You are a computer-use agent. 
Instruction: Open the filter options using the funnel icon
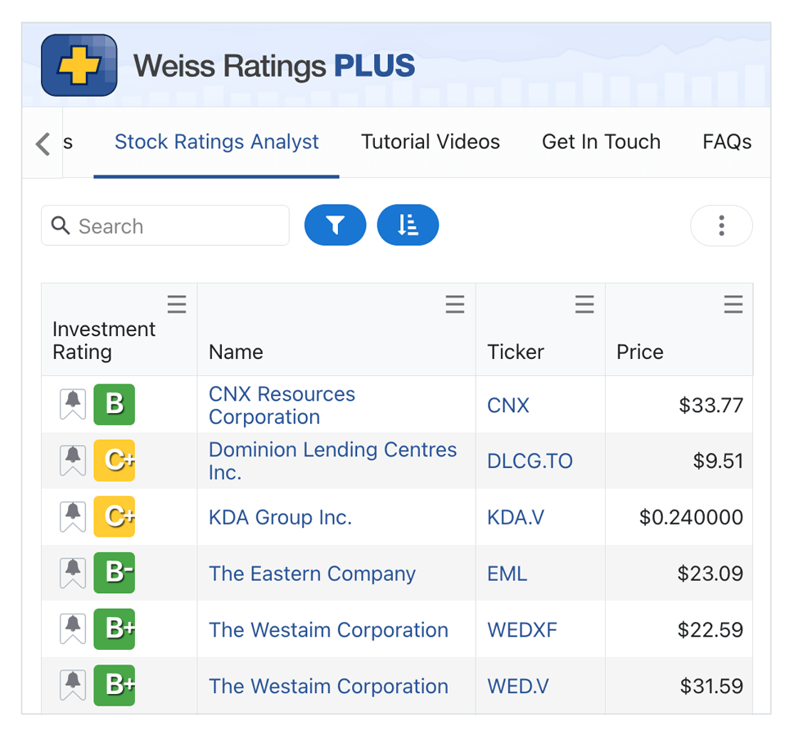click(x=335, y=225)
